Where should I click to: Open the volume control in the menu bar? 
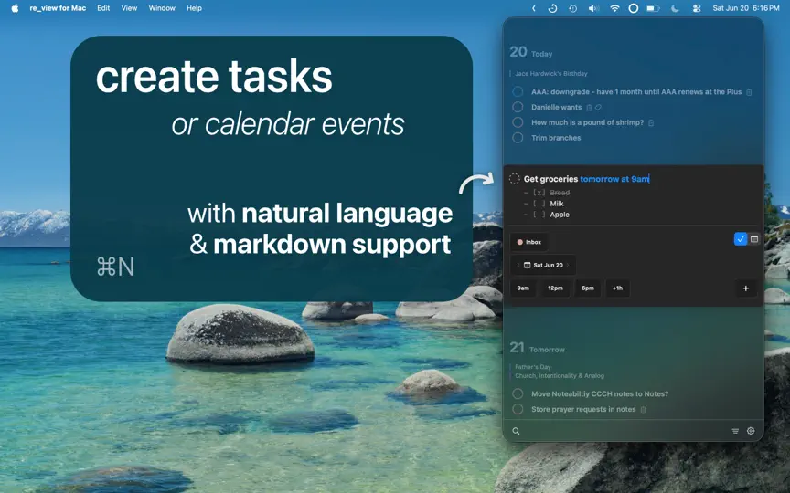[x=593, y=8]
